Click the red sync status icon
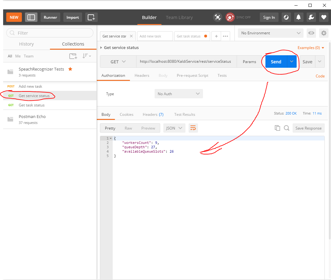The image size is (331, 280). [x=230, y=17]
